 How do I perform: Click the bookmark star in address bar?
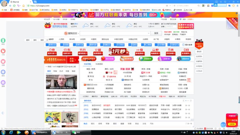click(167, 6)
